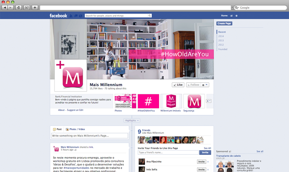Open friend requests icon in Facebook bar
The width and height of the screenshot is (289, 172).
pos(71,16)
